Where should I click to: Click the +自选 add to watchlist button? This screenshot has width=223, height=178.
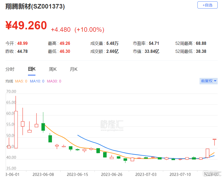coord(207,5)
